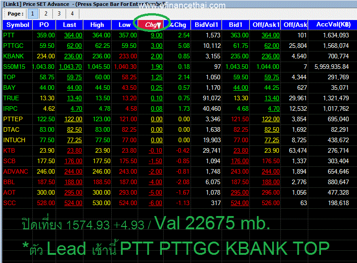
Task: Click SCC change value -6.00
Action: pos(155,203)
